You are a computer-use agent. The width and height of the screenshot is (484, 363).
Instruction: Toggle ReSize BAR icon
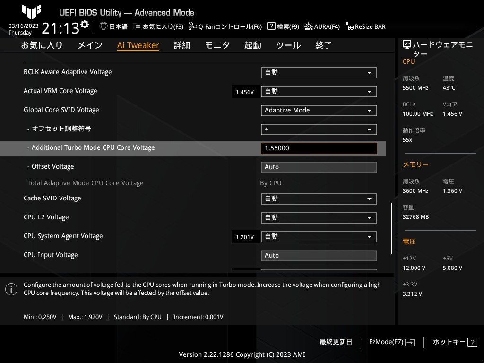pyautogui.click(x=349, y=26)
